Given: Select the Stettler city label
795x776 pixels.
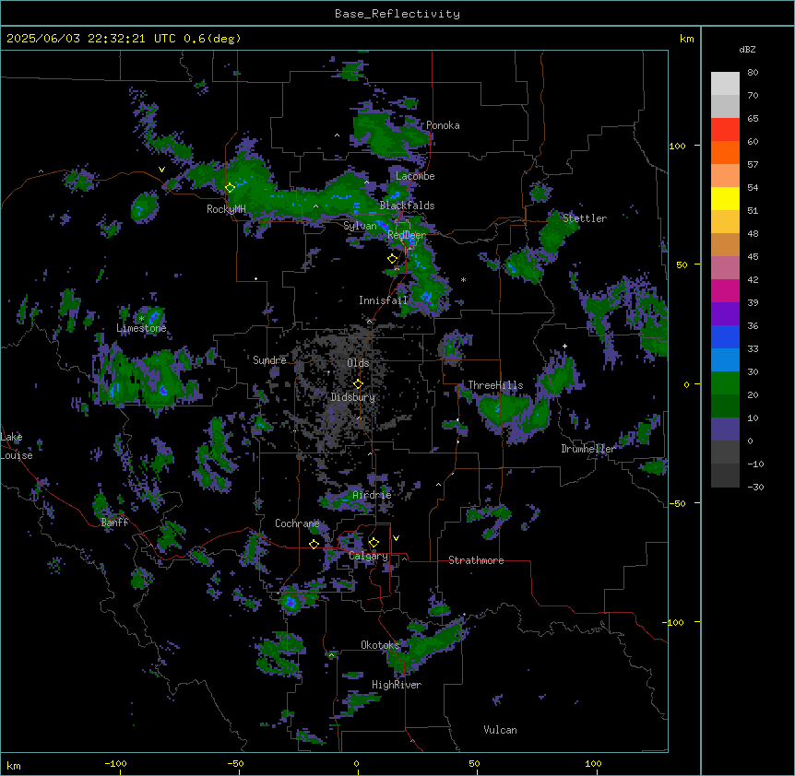Looking at the screenshot, I should coord(584,218).
